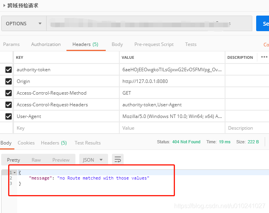
Task: Open the response Headers (5) tab
Action: (54, 143)
